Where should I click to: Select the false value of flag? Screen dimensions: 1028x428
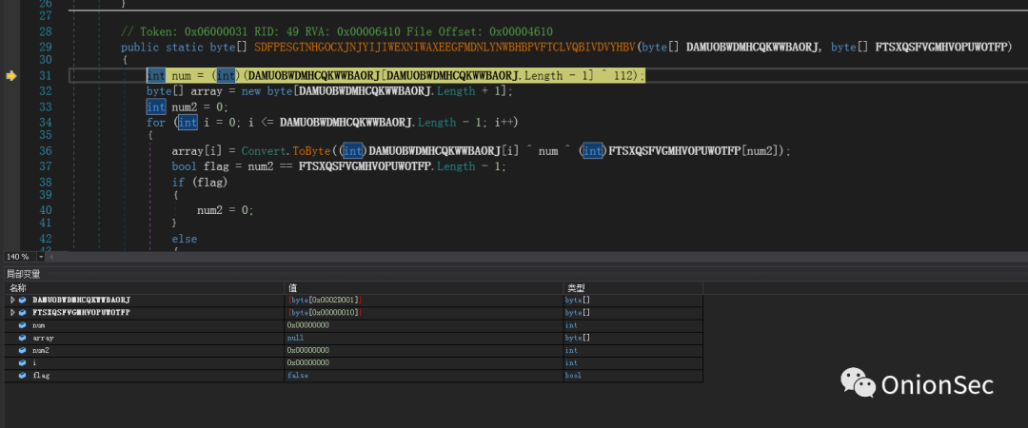[x=298, y=376]
